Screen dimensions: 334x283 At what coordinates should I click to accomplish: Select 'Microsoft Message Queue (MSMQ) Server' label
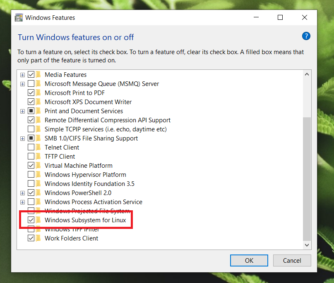[x=102, y=84]
